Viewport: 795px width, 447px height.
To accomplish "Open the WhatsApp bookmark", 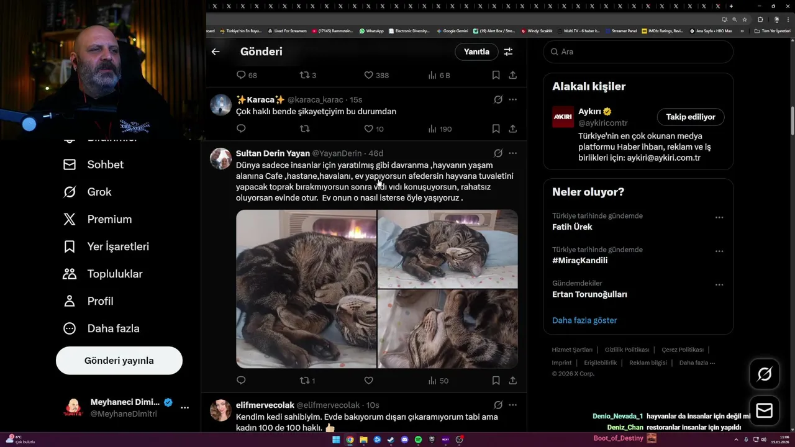I will coord(371,30).
